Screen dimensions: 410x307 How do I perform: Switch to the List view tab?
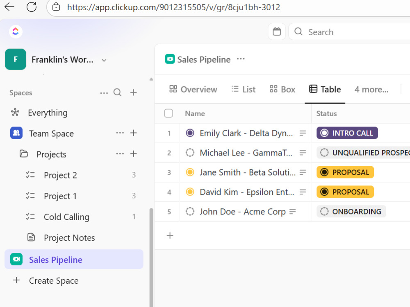coord(244,89)
